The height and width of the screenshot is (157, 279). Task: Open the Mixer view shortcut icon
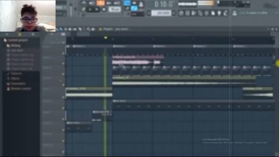click(200, 13)
